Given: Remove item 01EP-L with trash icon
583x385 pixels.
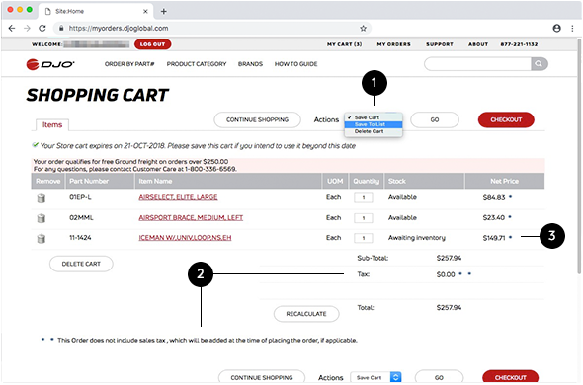Looking at the screenshot, I should pyautogui.click(x=42, y=198).
